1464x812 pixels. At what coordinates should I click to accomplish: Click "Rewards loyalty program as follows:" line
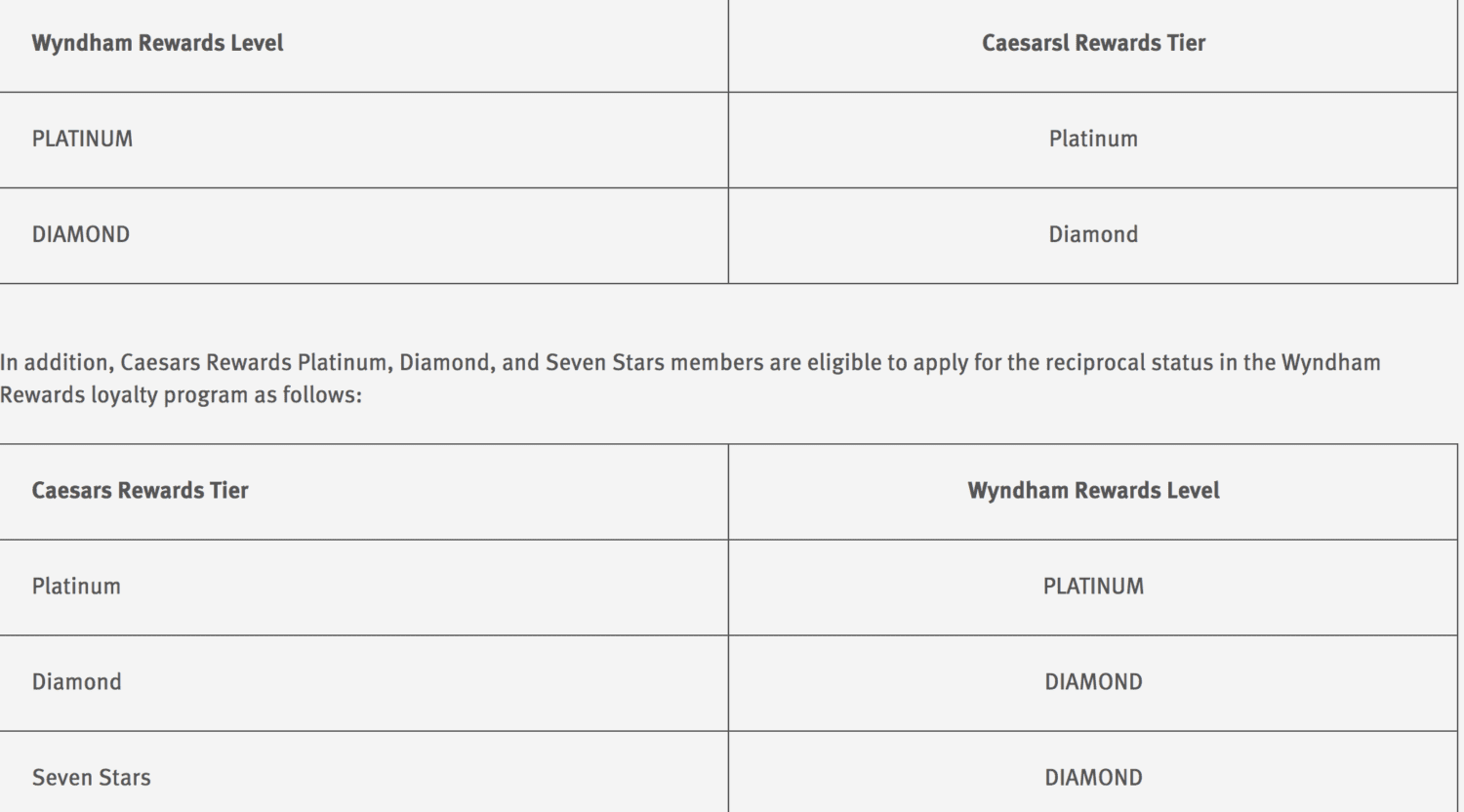click(181, 395)
